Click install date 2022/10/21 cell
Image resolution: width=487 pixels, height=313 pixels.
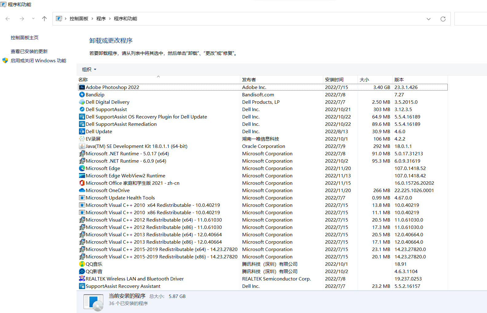[x=338, y=110]
